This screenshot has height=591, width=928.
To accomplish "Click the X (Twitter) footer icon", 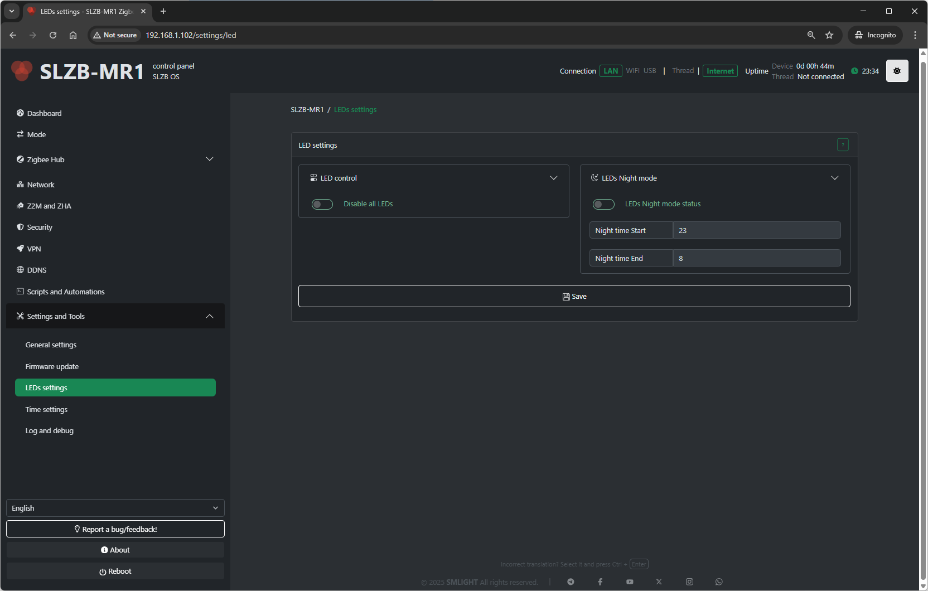I will [x=659, y=582].
